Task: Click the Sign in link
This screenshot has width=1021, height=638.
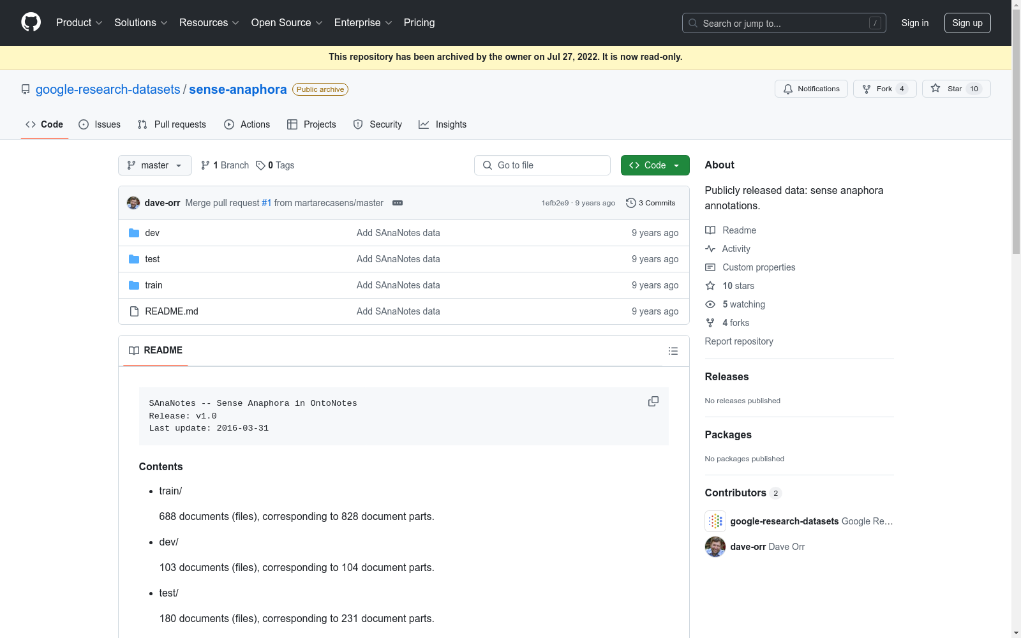Action: coord(915,23)
